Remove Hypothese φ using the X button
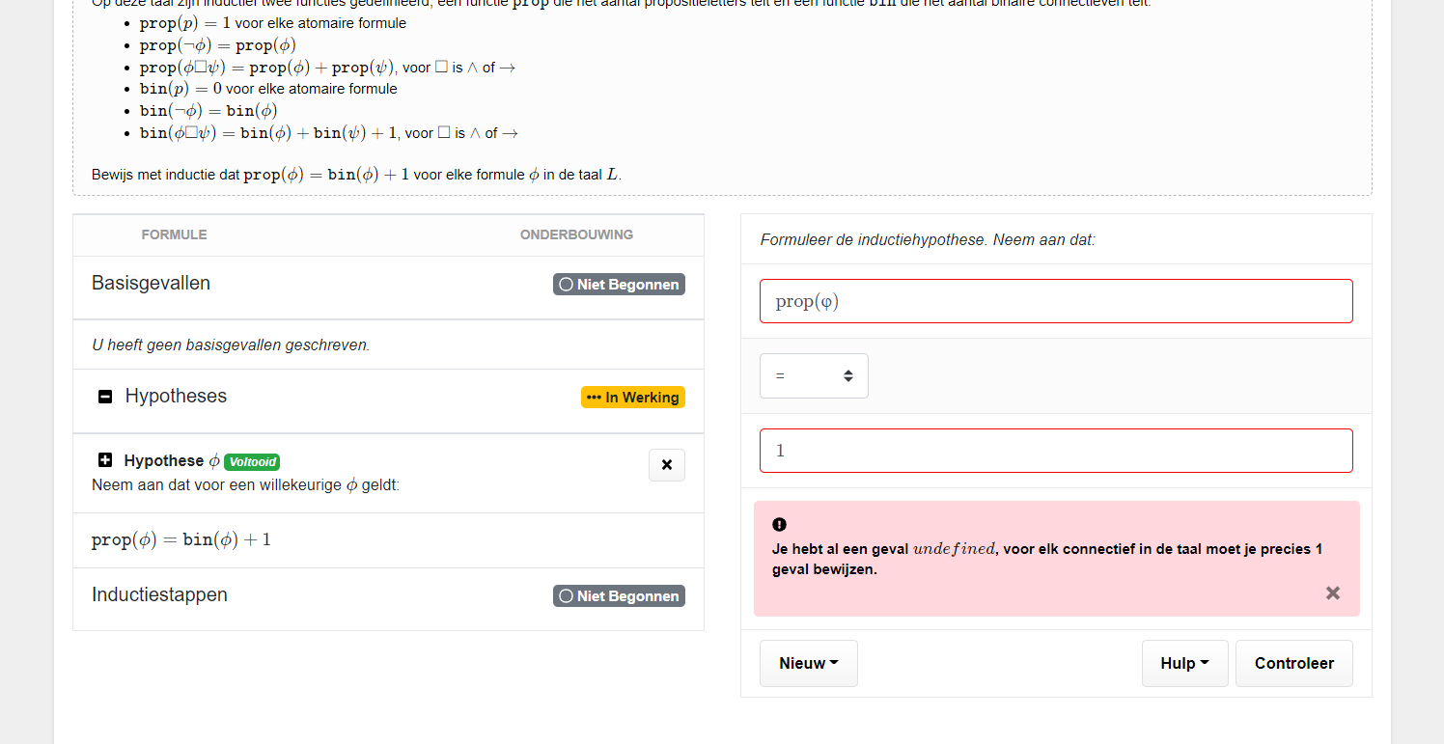1444x744 pixels. 667,465
